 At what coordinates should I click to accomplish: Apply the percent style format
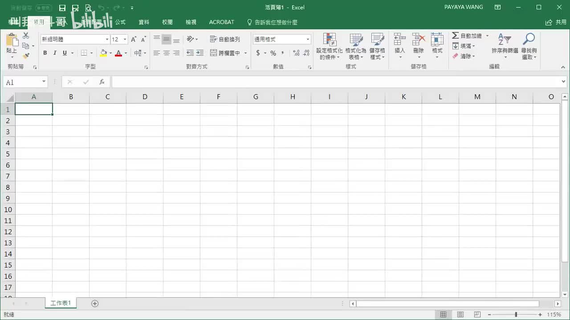coord(273,53)
